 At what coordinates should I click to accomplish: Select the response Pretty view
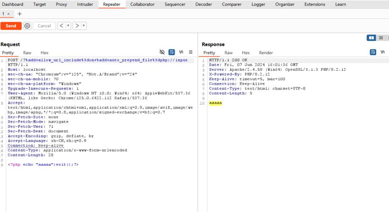point(209,53)
